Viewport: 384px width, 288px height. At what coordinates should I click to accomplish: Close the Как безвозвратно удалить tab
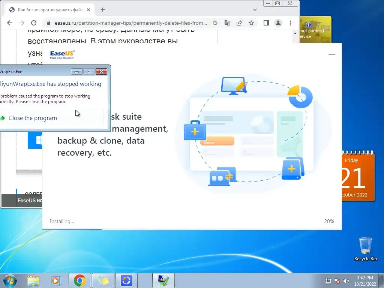click(88, 10)
